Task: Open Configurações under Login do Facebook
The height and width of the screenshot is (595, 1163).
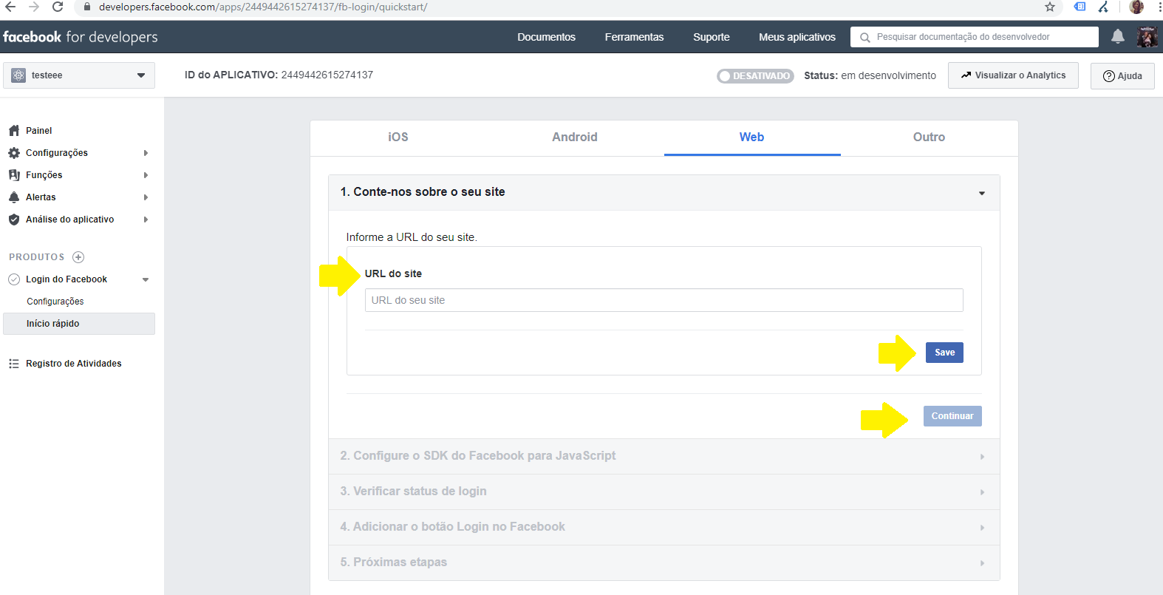Action: (55, 302)
